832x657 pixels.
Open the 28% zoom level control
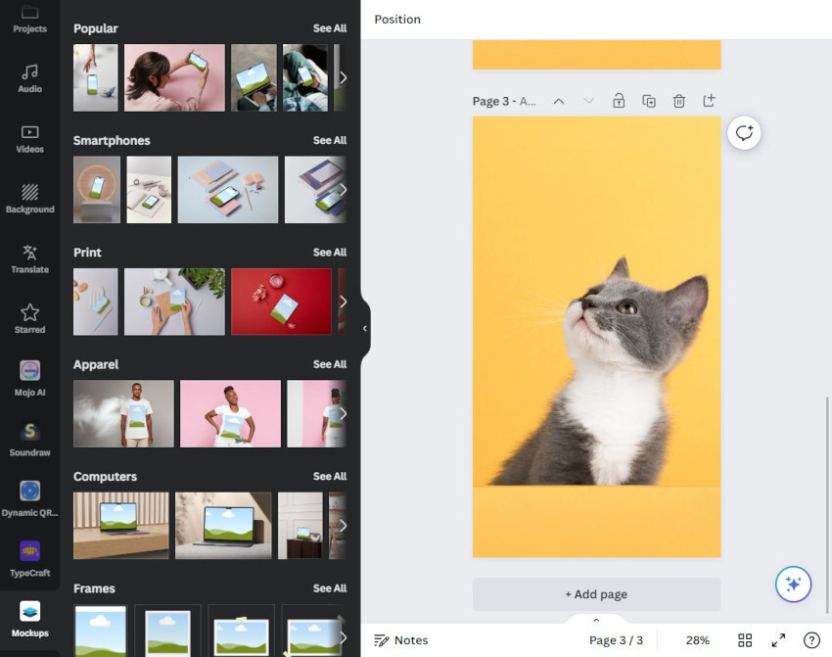tap(697, 640)
